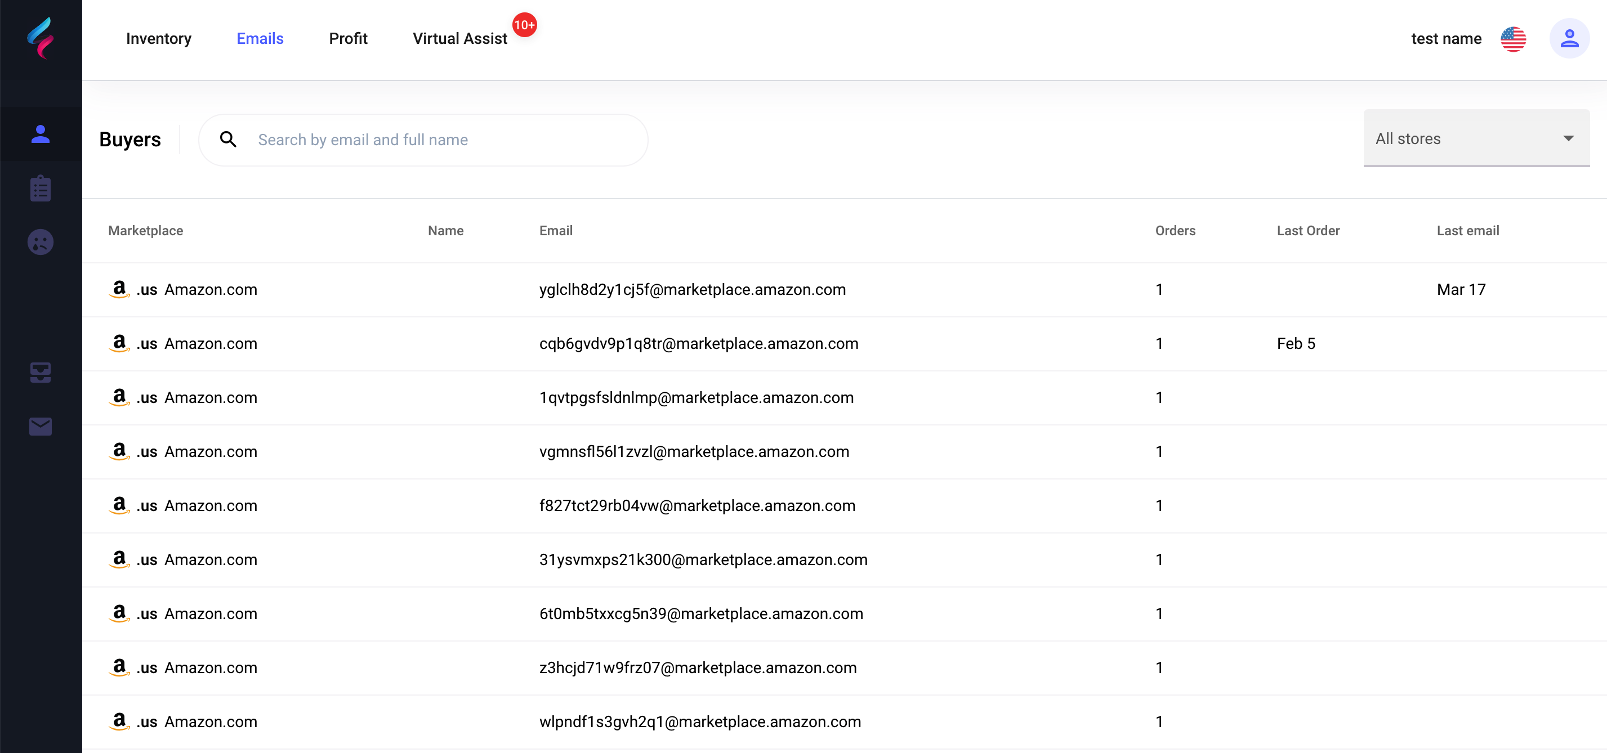Click the US flag country icon
The height and width of the screenshot is (753, 1607).
(x=1513, y=39)
